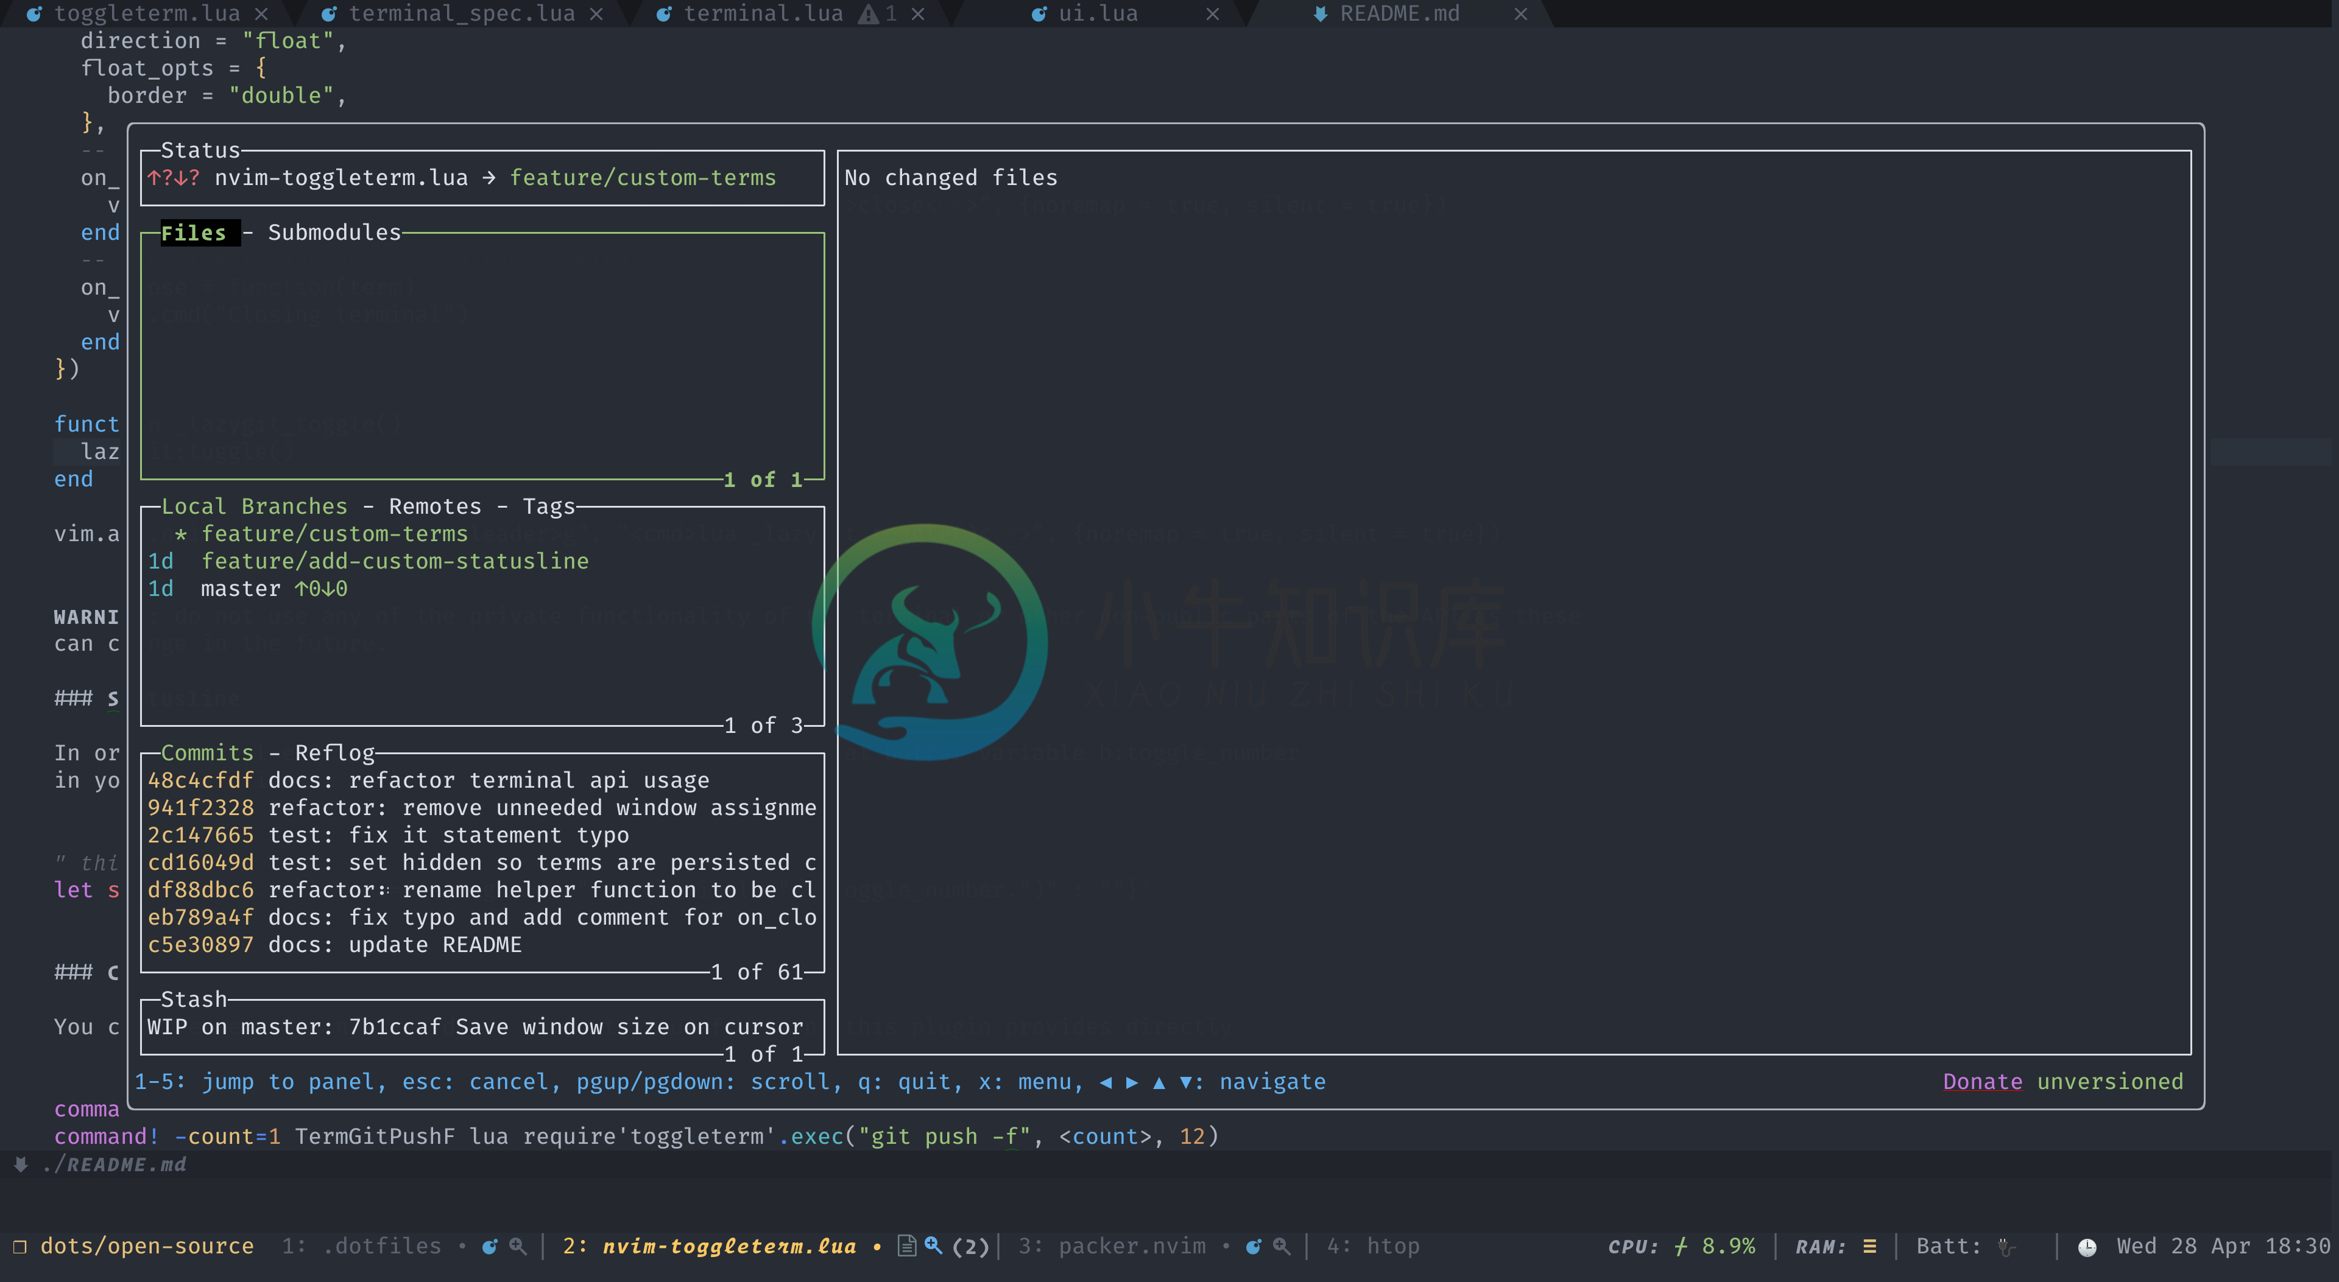Close the toggleterm.lua buffer tab
The height and width of the screenshot is (1282, 2339).
(x=261, y=13)
